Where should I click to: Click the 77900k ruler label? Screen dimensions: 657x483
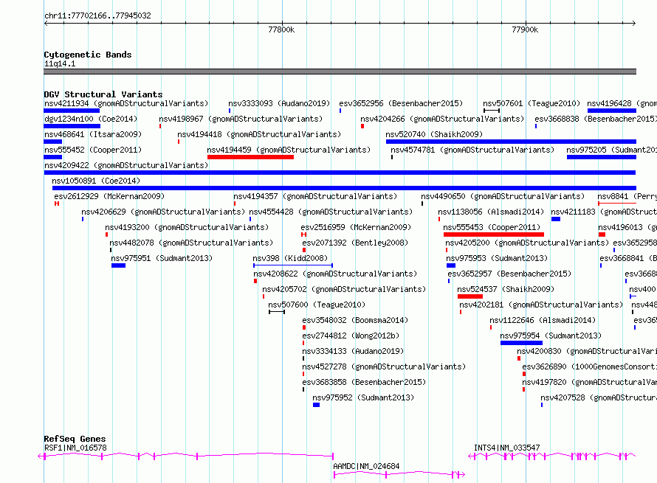[x=525, y=29]
